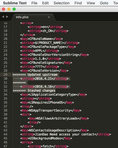Click the APPL string value
This screenshot has height=148, width=118.
coord(39,51)
